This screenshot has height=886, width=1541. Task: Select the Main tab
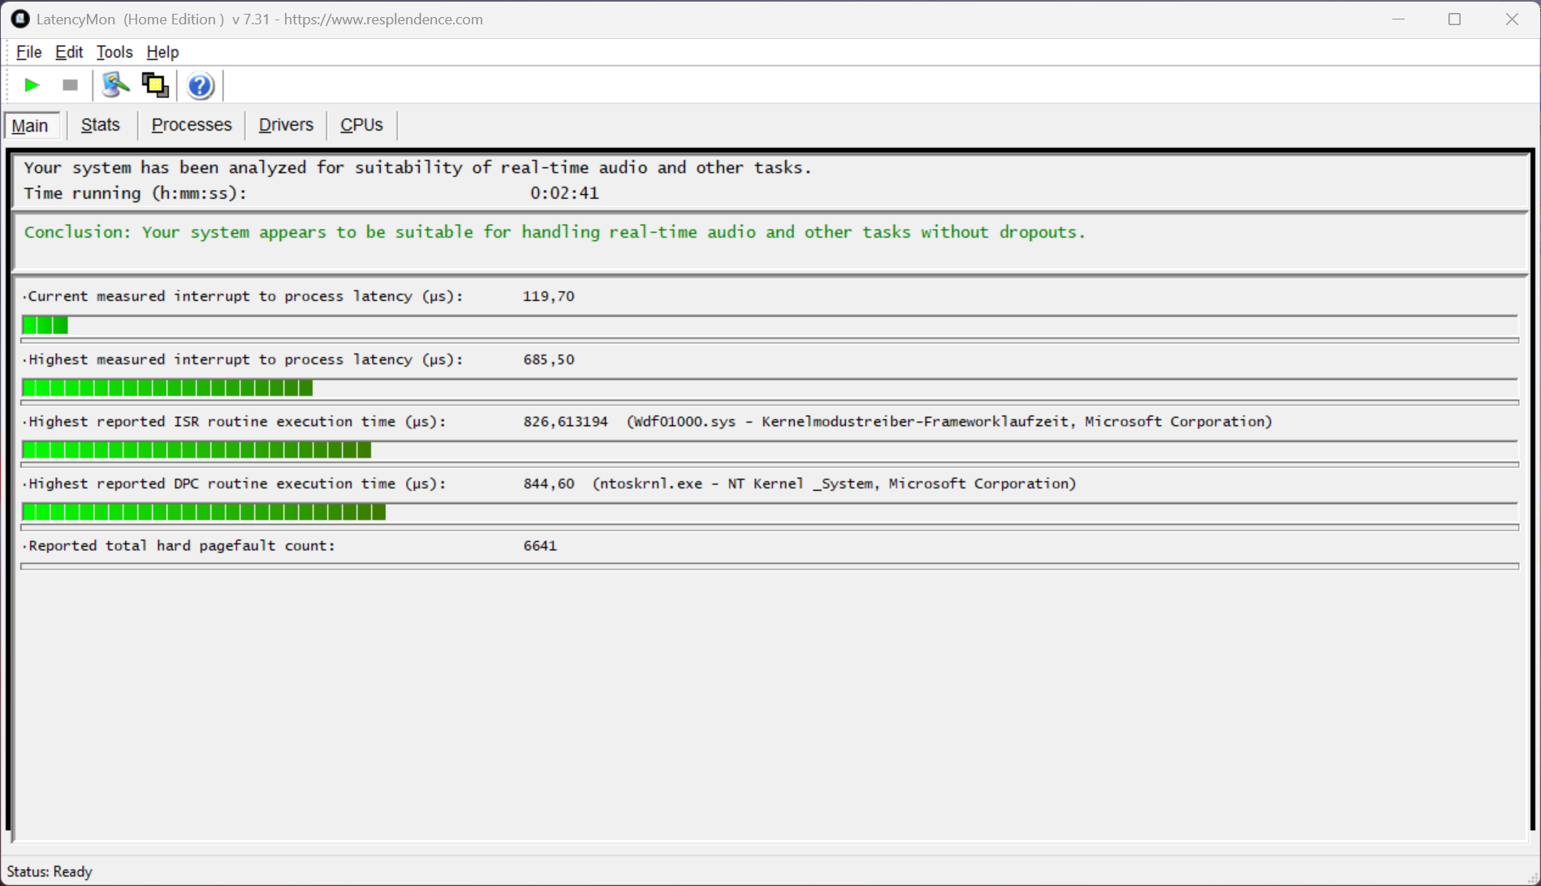pyautogui.click(x=30, y=126)
